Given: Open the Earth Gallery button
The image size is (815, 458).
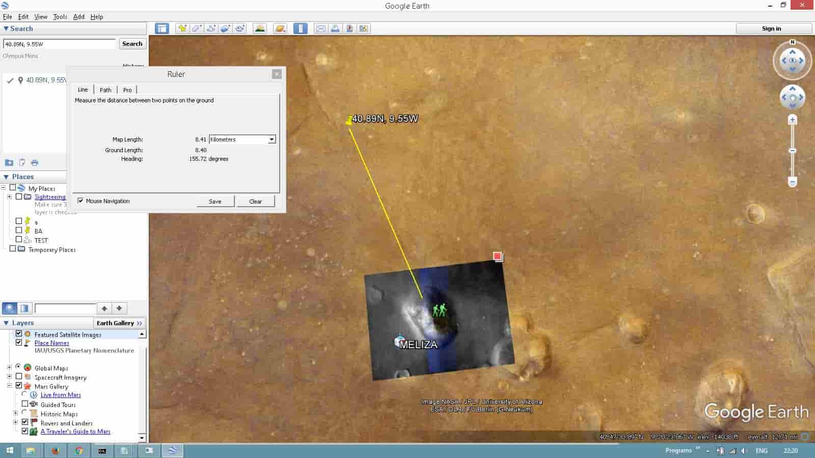Looking at the screenshot, I should pos(120,323).
